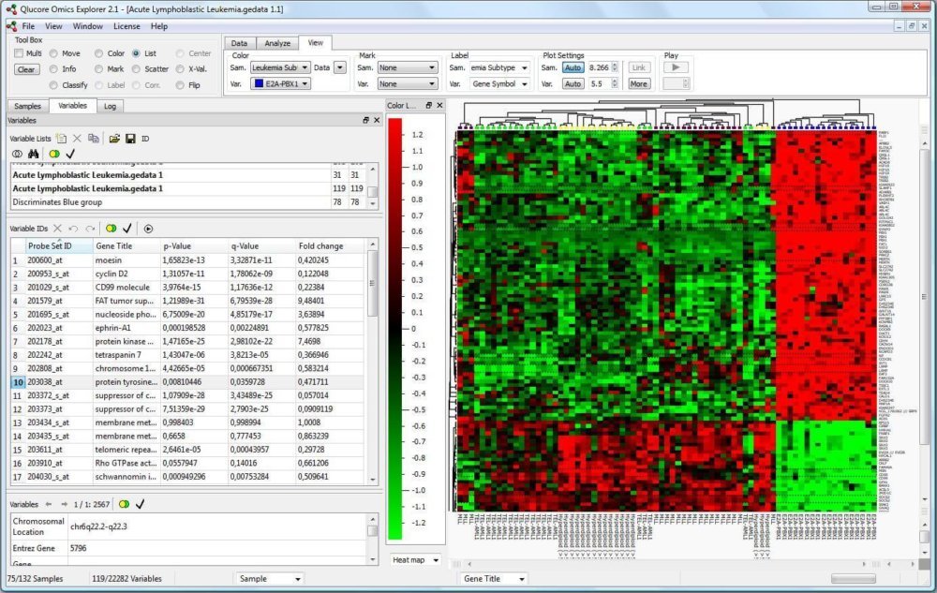937x593 pixels.
Task: Click the new list icon beside Variable Lists
Action: click(x=60, y=138)
